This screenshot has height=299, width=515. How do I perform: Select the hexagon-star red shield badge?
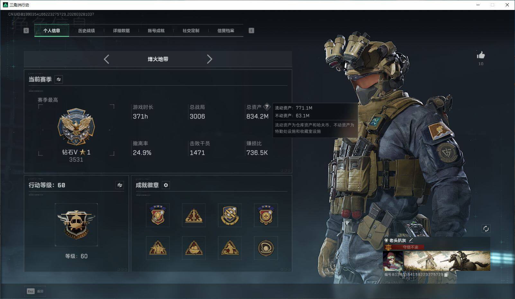[158, 215]
